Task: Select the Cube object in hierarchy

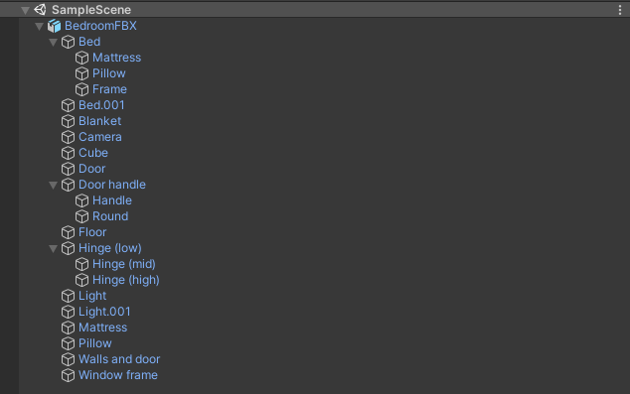Action: (93, 153)
